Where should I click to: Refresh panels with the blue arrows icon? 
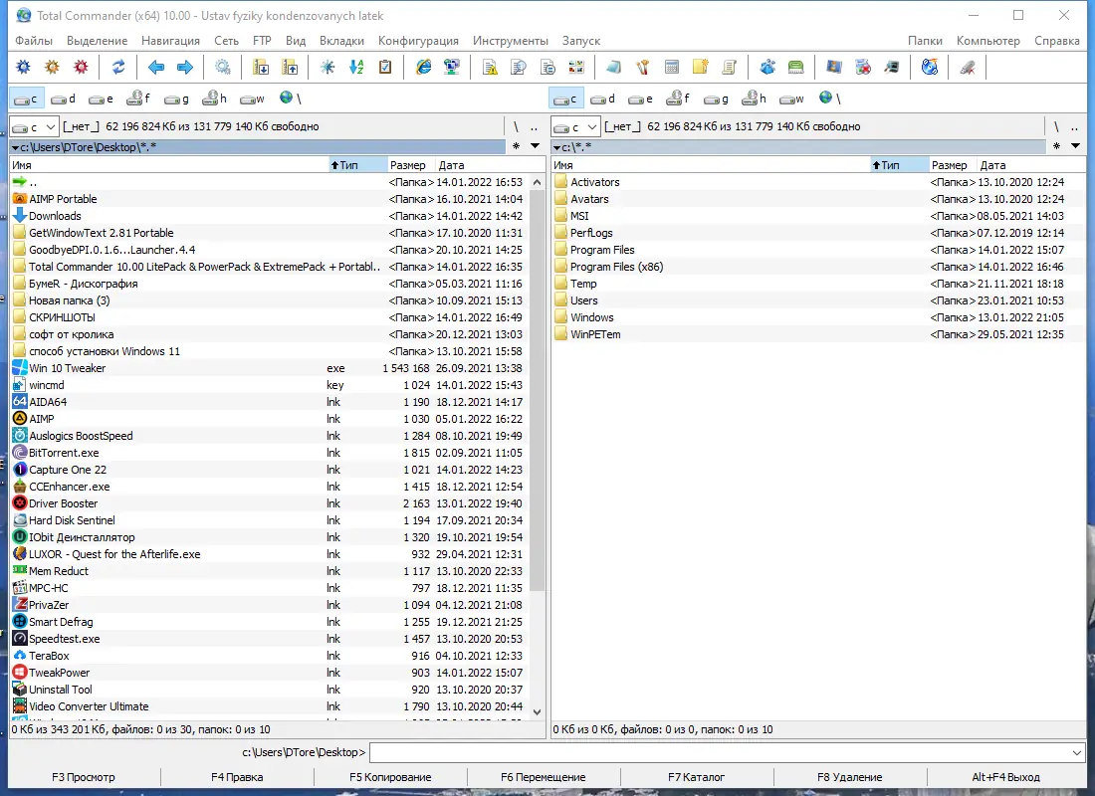(x=118, y=67)
